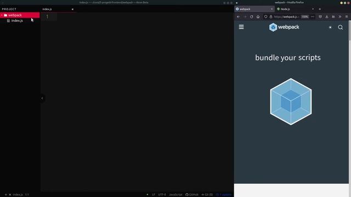Click the 1:1 cursor position indicator
The width and height of the screenshot is (351, 197).
tap(27, 195)
